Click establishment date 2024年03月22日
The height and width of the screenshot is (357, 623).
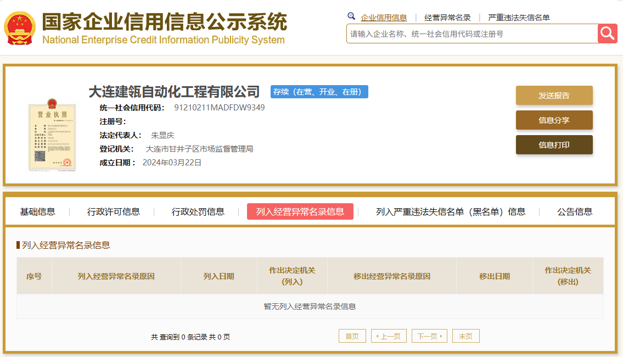[172, 163]
